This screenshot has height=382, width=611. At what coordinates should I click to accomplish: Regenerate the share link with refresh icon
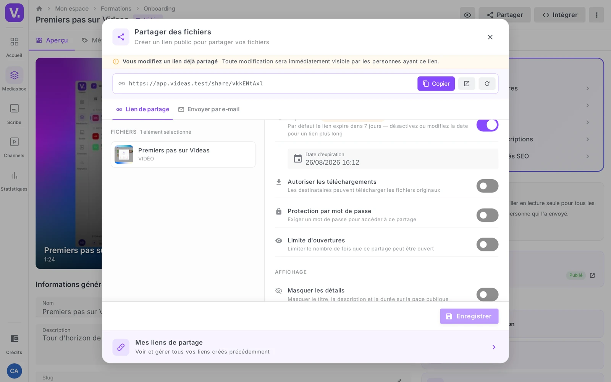pyautogui.click(x=487, y=84)
